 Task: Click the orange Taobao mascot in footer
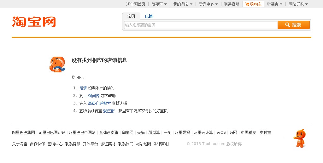coord(299,138)
